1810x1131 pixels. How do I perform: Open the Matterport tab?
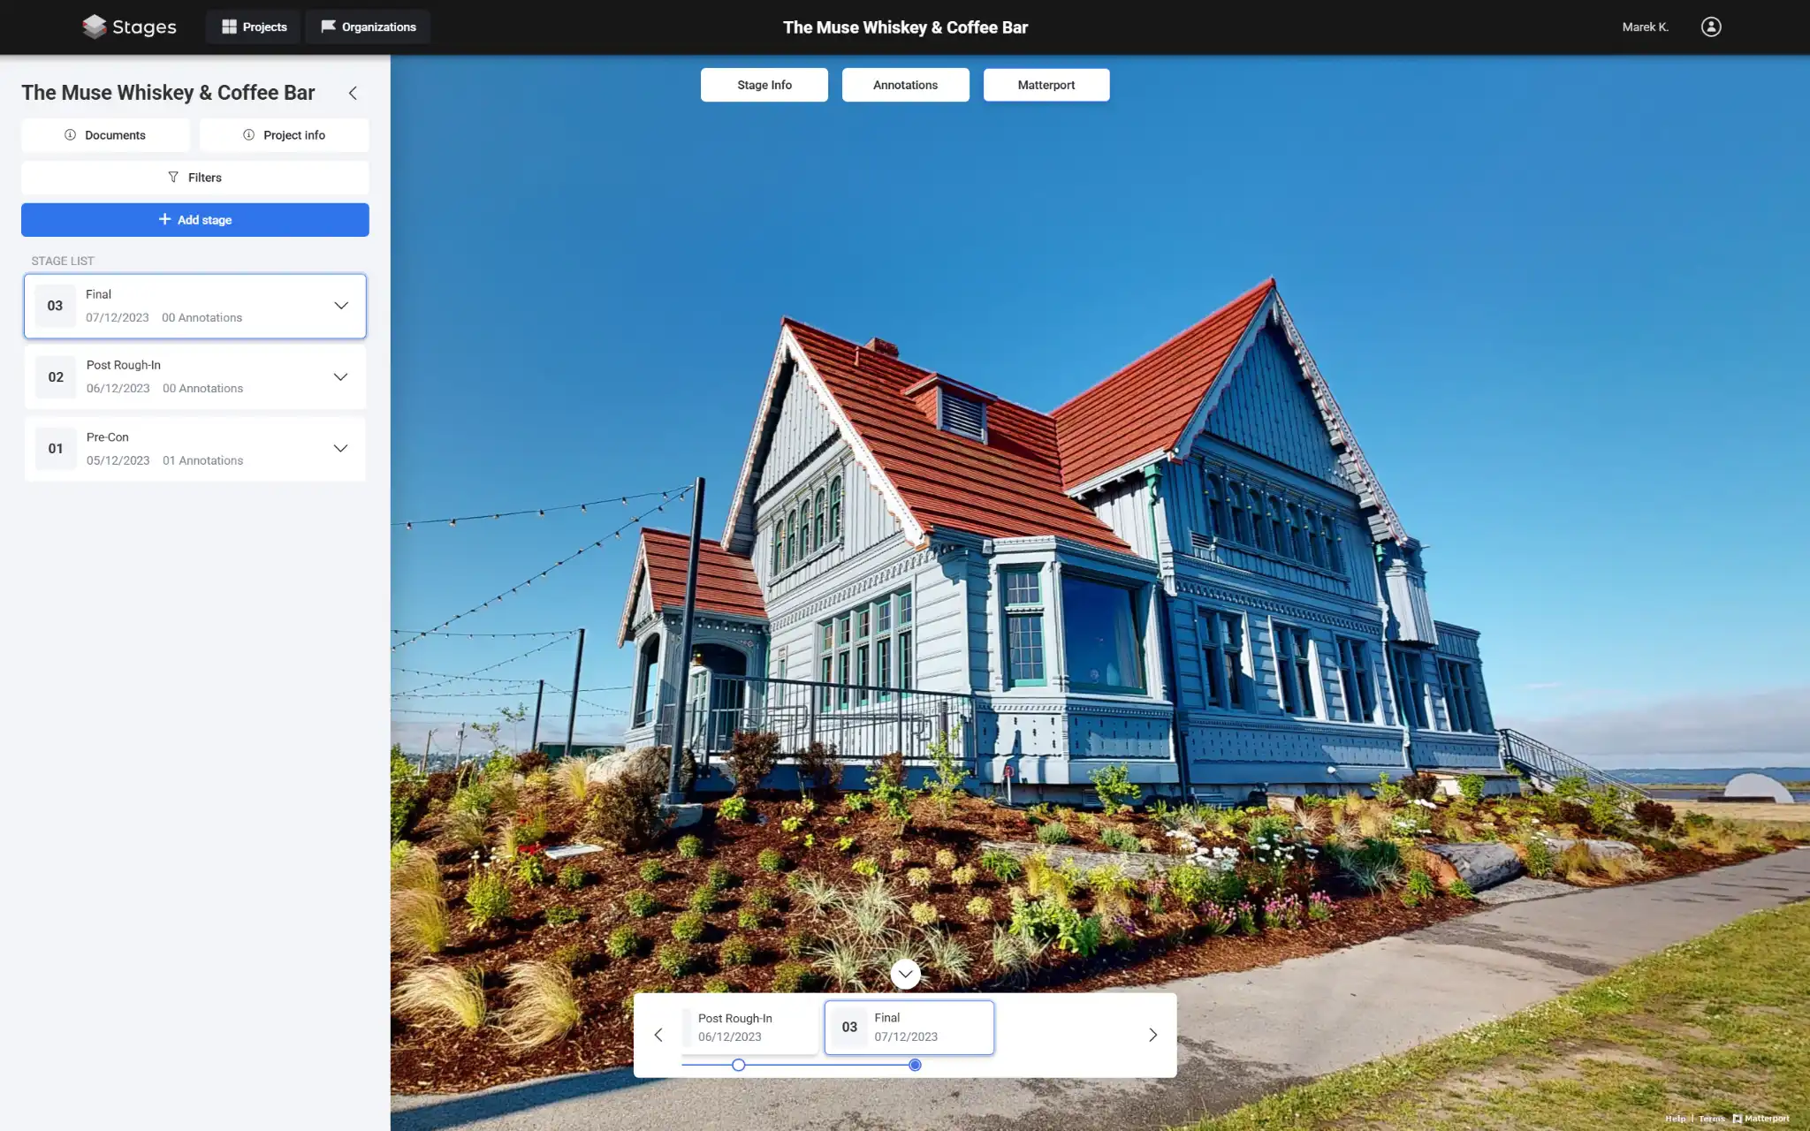click(x=1046, y=85)
